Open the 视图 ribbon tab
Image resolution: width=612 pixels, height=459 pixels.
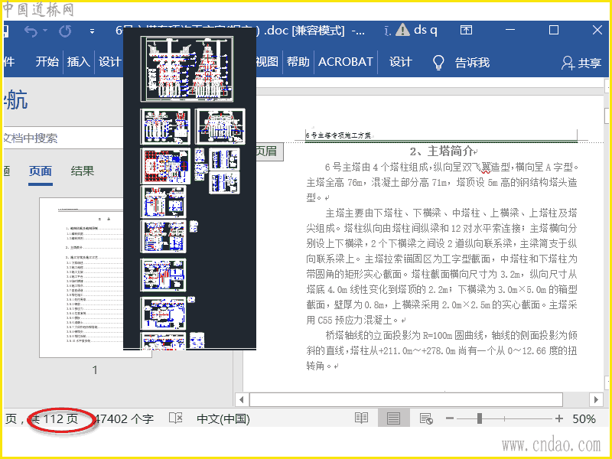point(267,62)
